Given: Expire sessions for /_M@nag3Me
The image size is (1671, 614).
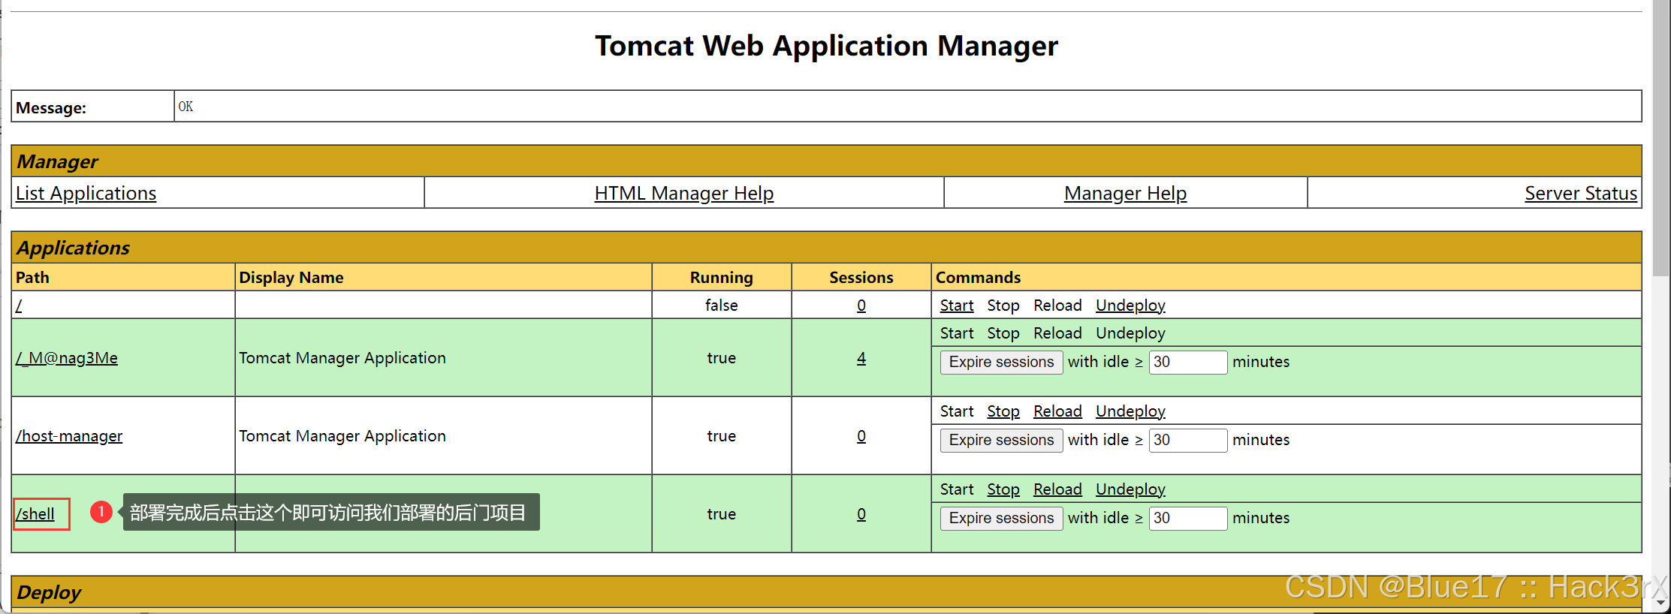Looking at the screenshot, I should click(1001, 362).
